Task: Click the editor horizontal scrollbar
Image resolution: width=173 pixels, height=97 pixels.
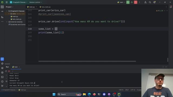Action: pos(87,61)
